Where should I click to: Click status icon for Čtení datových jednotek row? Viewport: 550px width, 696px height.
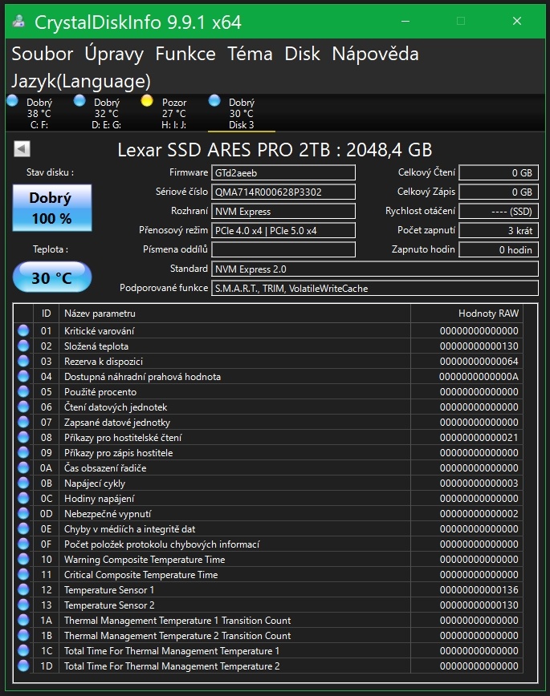point(23,407)
